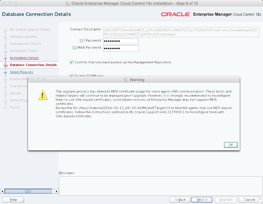Click the My Oracle Support Details step
Image resolution: width=263 pixels, height=204 pixels.
pos(30,30)
